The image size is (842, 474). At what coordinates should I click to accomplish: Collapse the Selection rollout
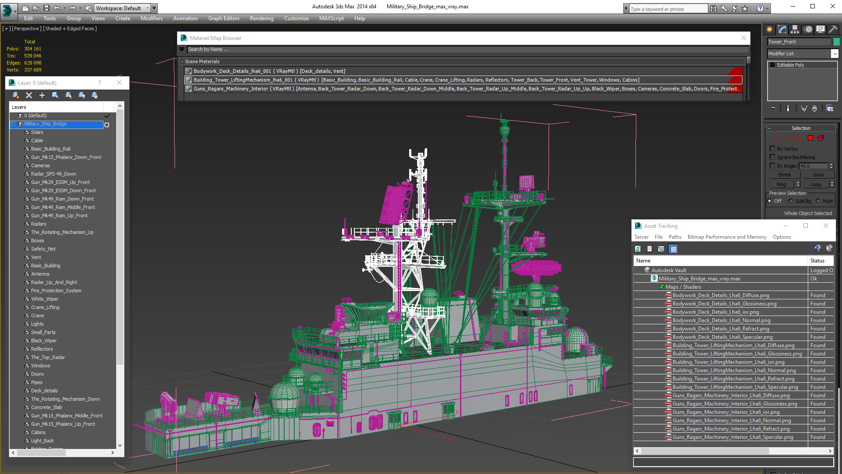point(769,128)
